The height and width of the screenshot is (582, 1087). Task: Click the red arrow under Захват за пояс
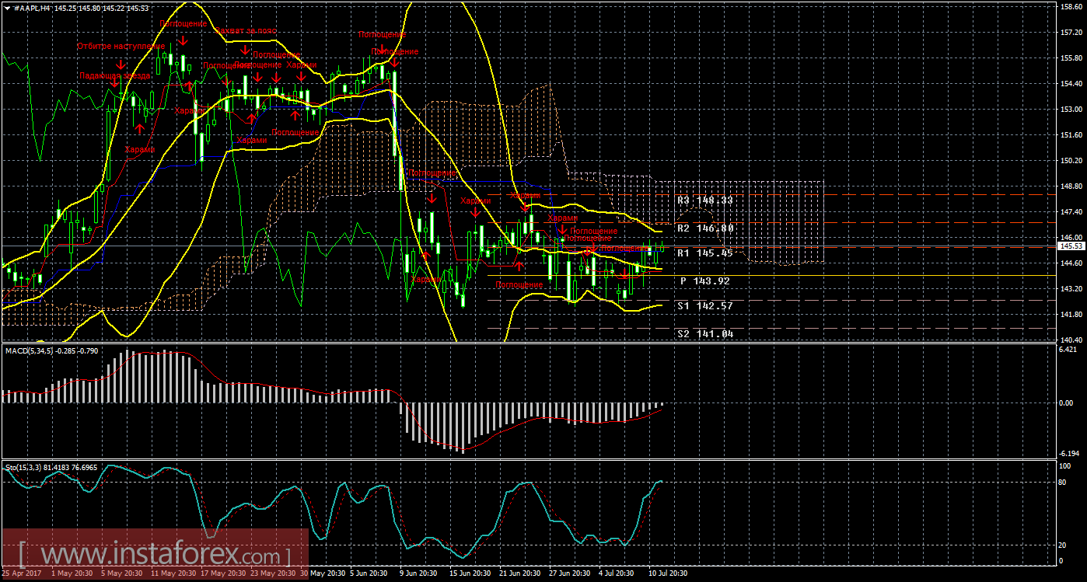click(245, 51)
